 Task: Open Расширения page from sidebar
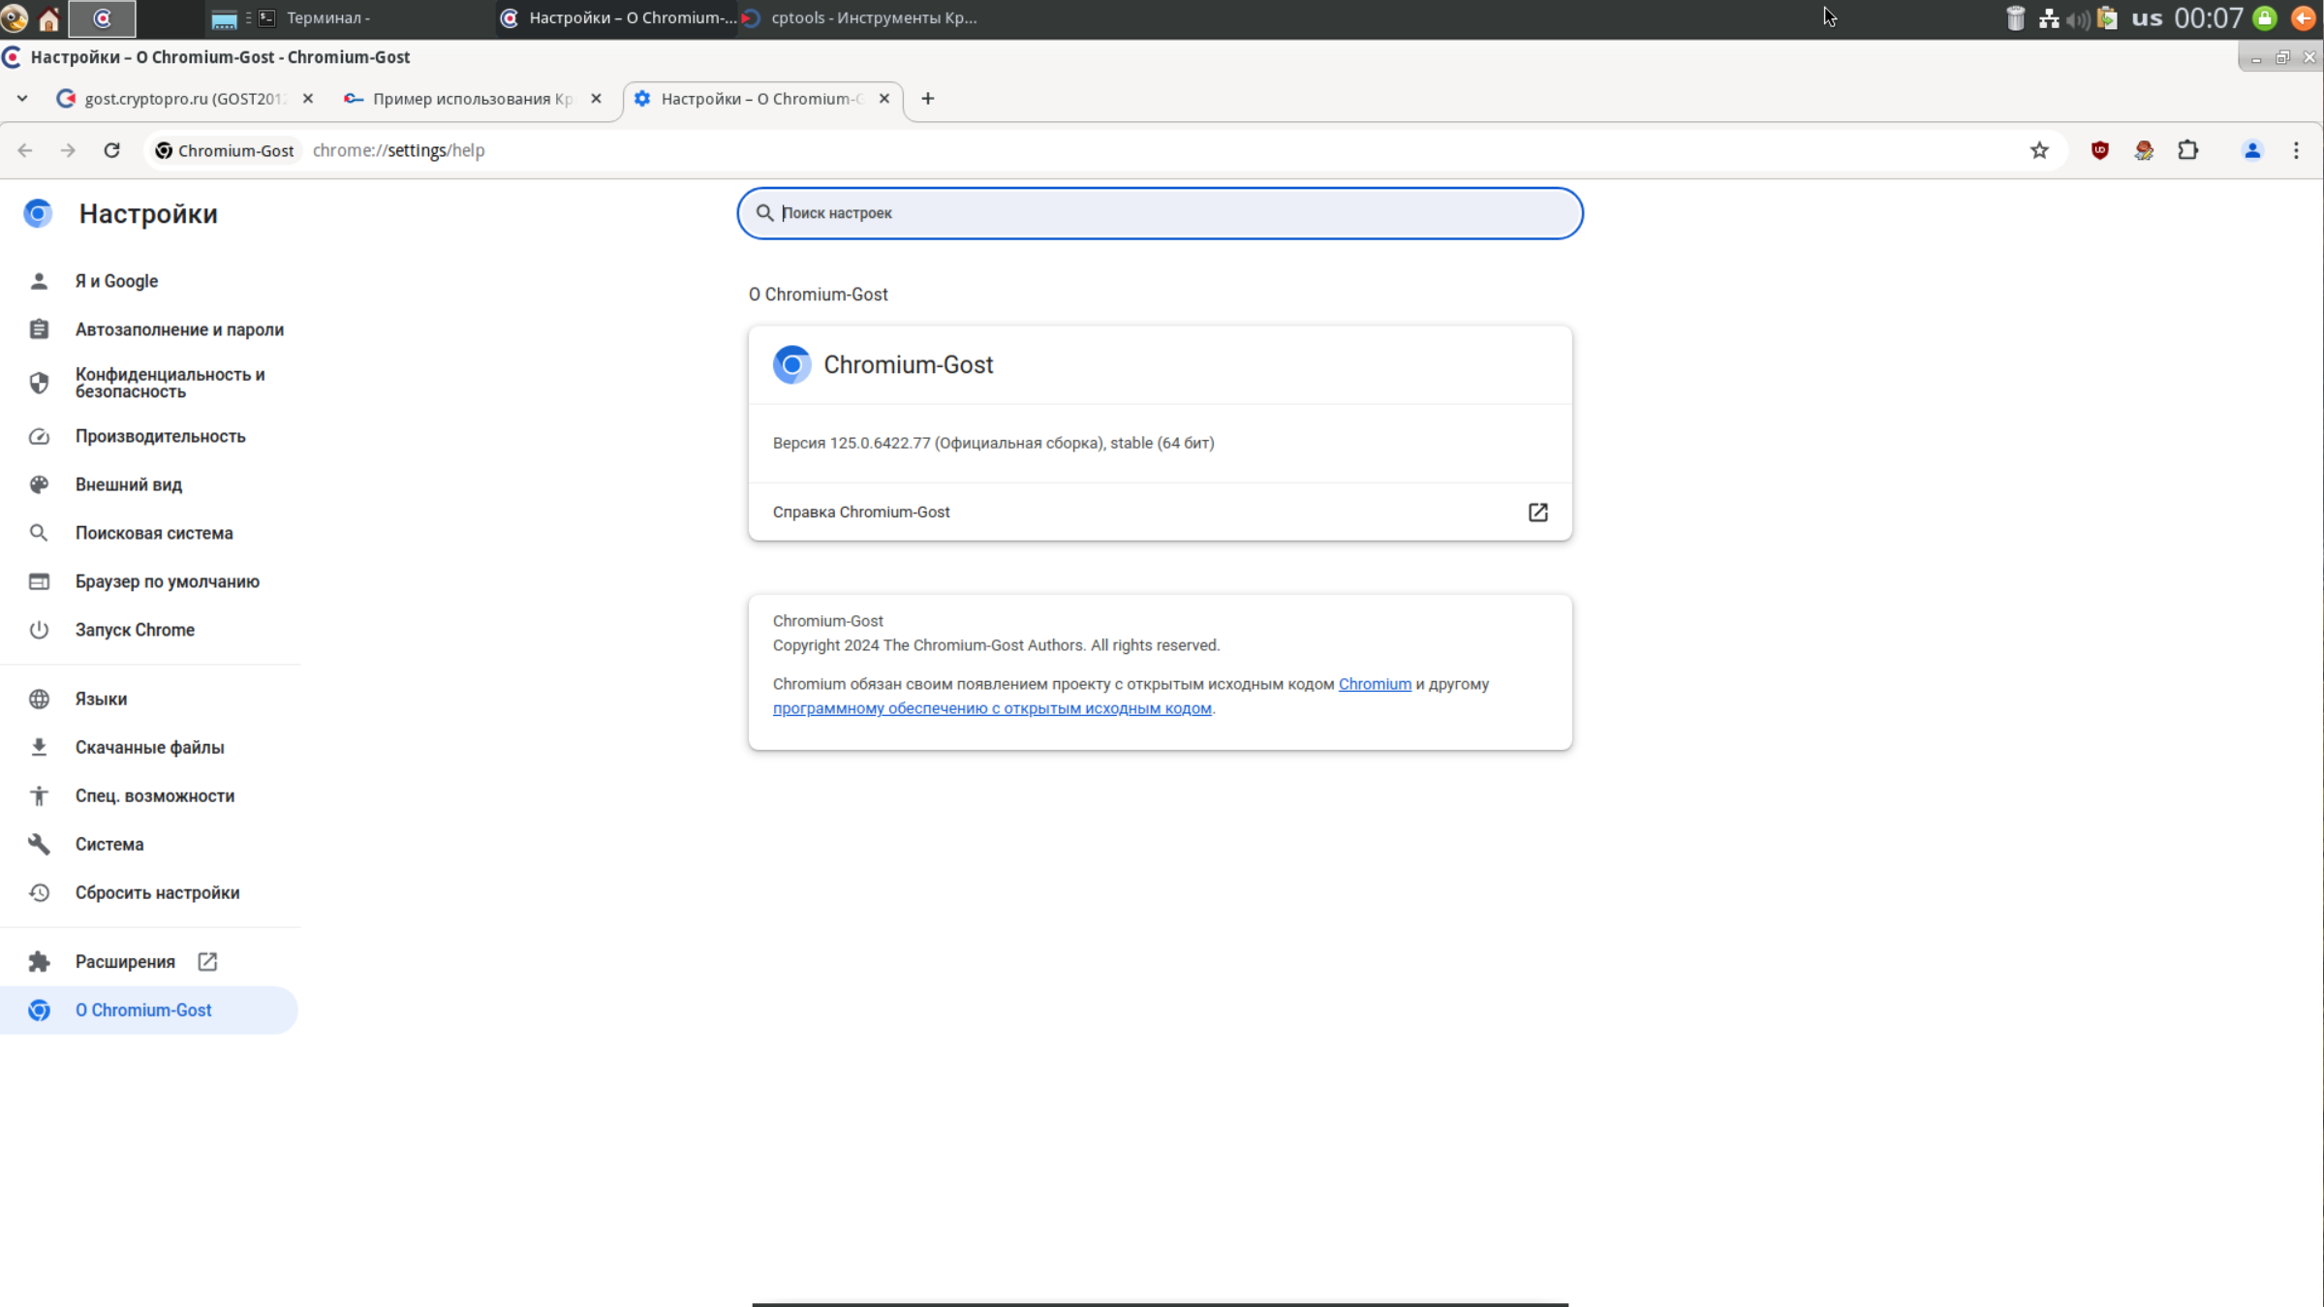125,961
